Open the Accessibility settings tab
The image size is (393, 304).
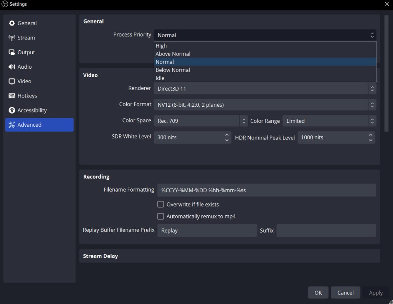click(40, 110)
